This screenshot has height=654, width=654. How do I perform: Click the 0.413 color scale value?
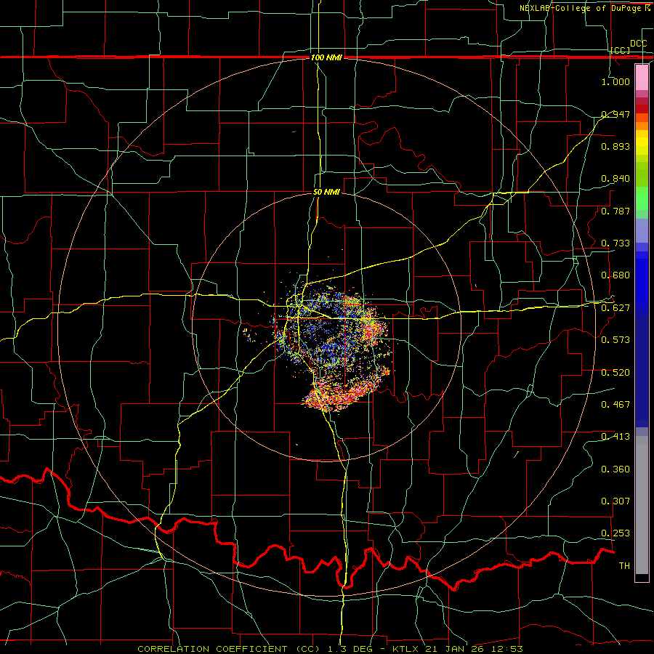[x=615, y=437]
